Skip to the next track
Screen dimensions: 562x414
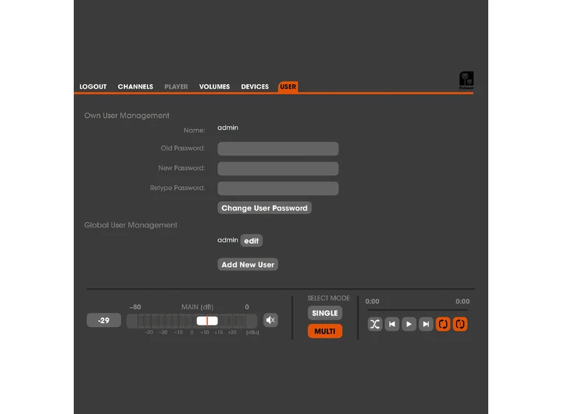point(426,324)
